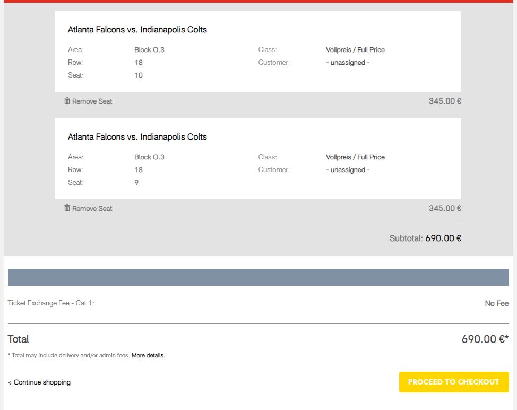Viewport: 517px width, 410px height.
Task: Click trash icon for seat 9
Action: pyautogui.click(x=67, y=208)
